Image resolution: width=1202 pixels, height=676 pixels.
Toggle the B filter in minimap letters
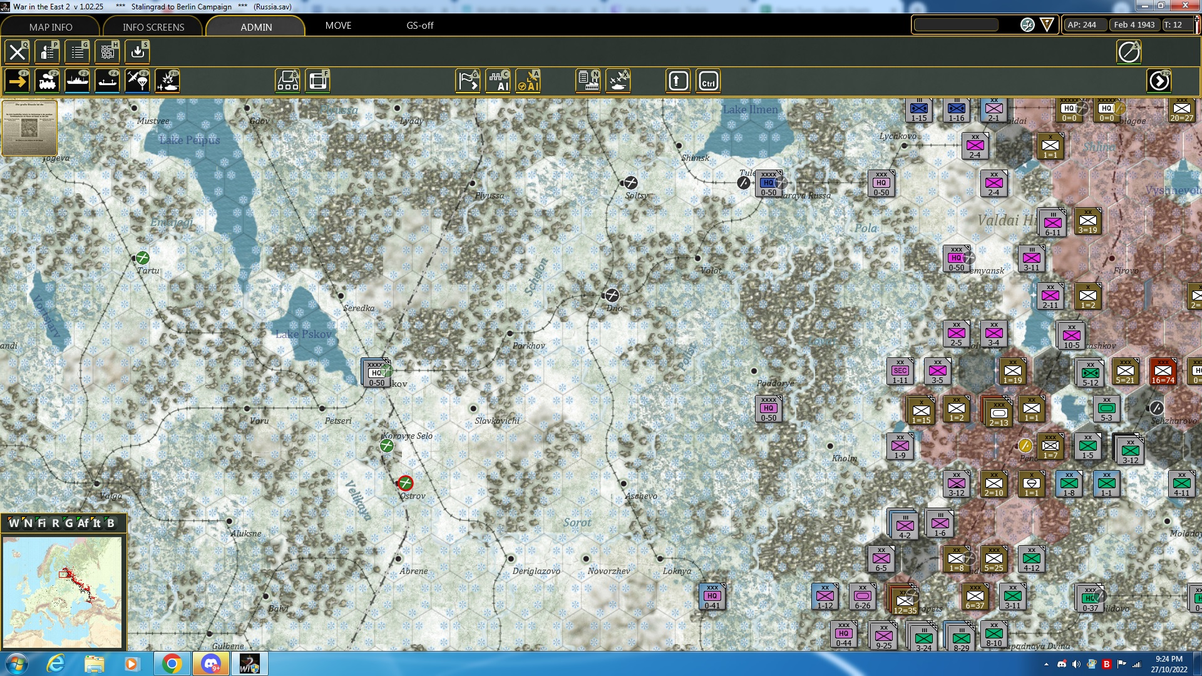click(x=111, y=523)
